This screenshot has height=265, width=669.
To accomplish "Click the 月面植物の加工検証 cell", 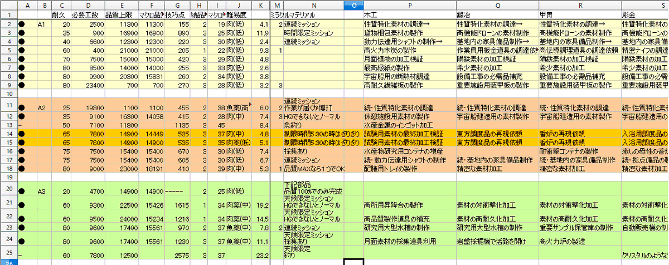I will coord(409,59).
